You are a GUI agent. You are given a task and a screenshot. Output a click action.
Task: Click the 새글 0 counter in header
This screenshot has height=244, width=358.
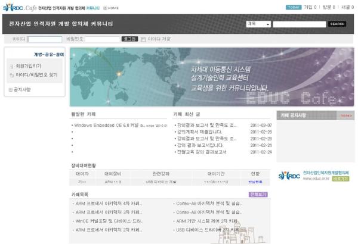coord(347,7)
